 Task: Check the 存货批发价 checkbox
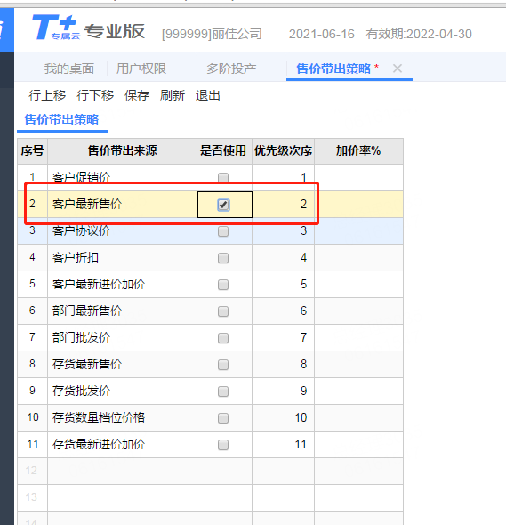(223, 392)
